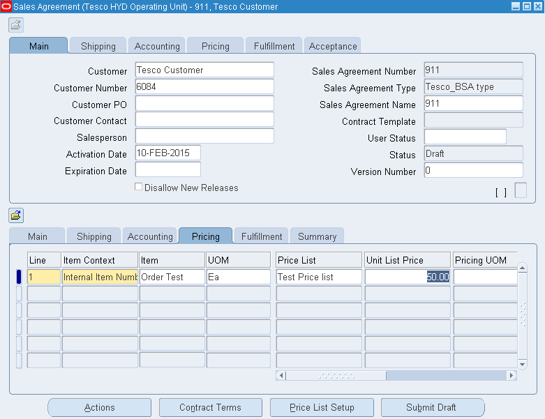Click the horizontal scrollbar thumb
The image size is (545, 419).
pyautogui.click(x=336, y=375)
